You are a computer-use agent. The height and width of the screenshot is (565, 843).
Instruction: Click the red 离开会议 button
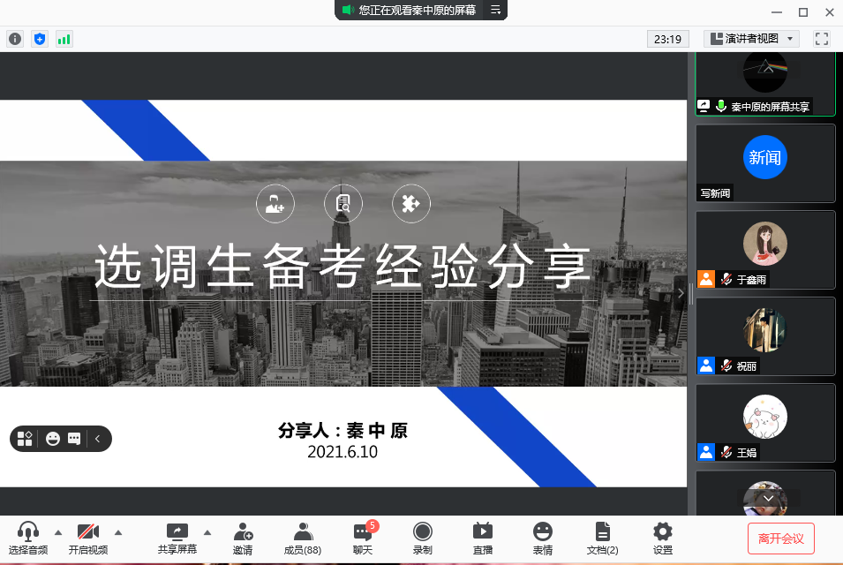pyautogui.click(x=780, y=538)
